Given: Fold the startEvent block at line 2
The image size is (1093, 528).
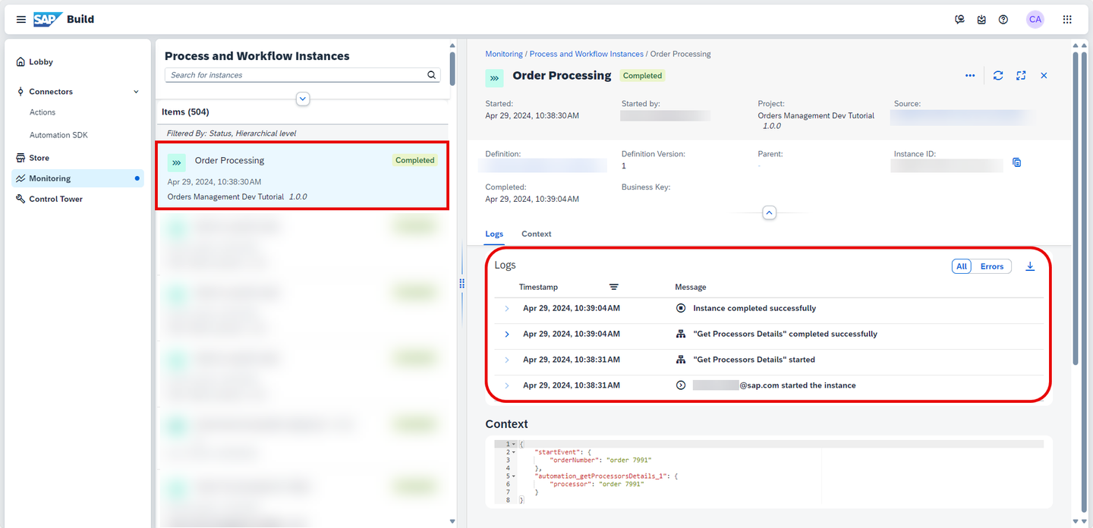Looking at the screenshot, I should pos(514,452).
